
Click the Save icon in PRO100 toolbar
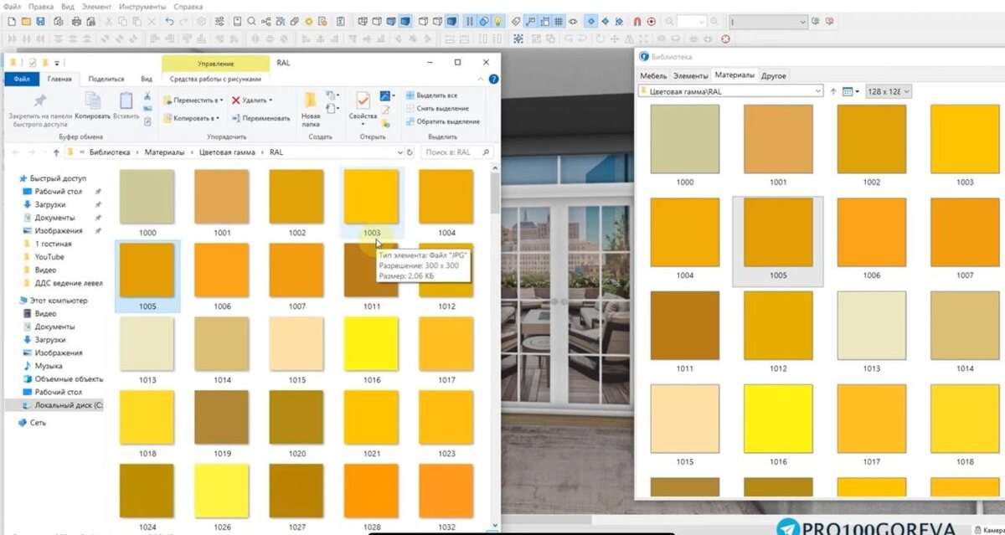tap(39, 22)
